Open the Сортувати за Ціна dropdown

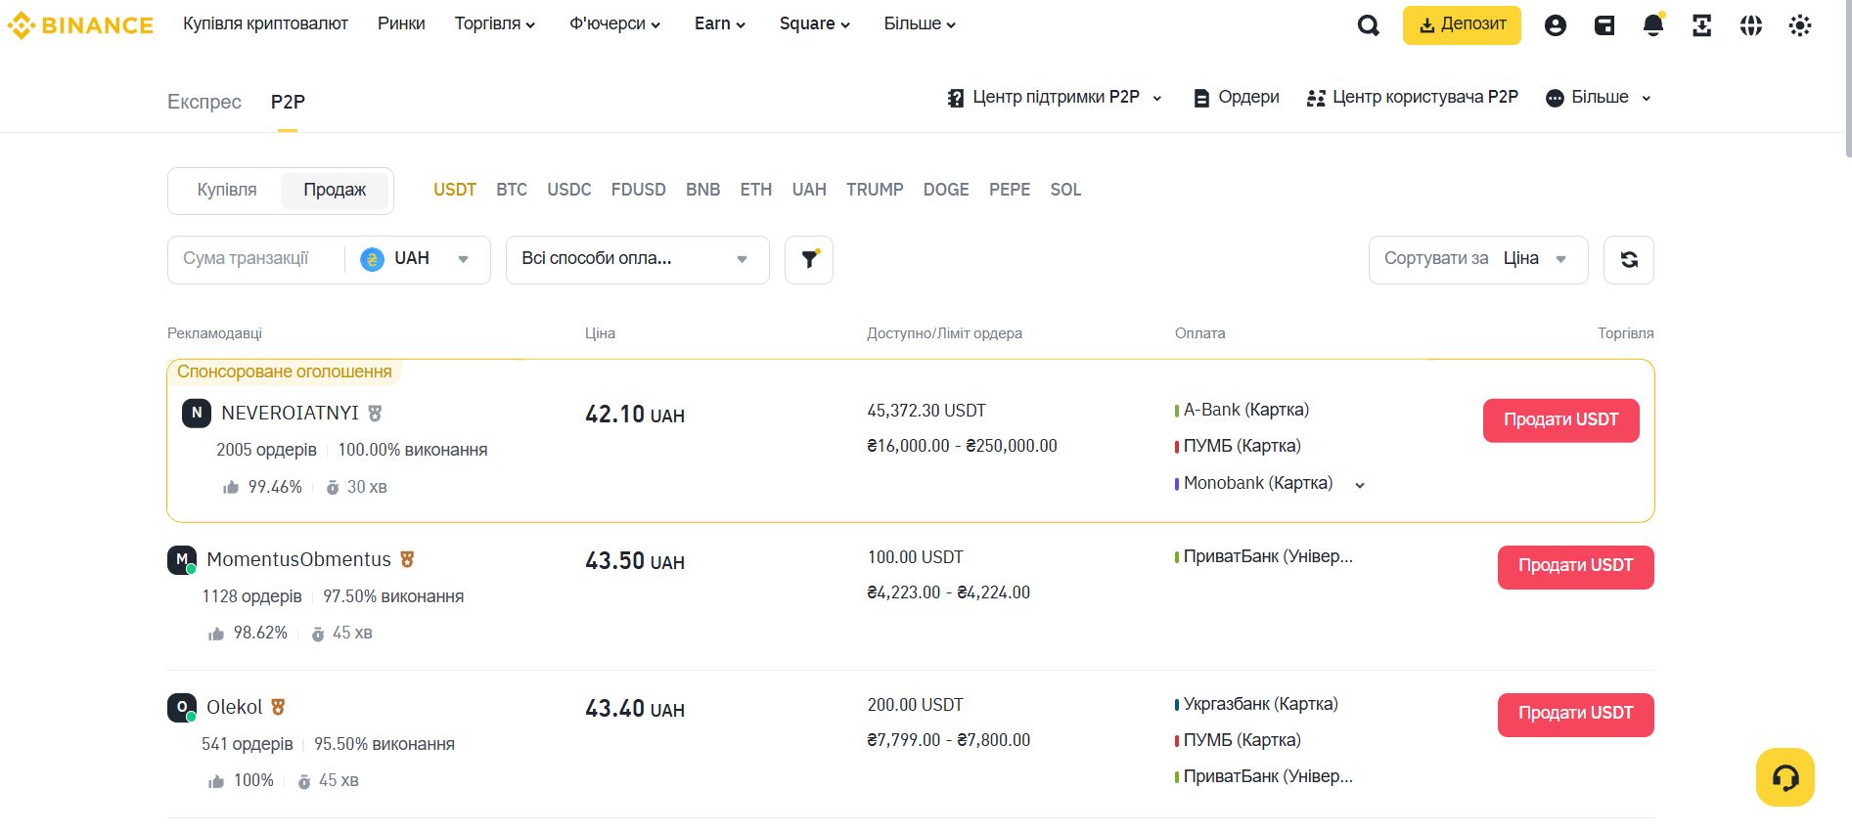[x=1478, y=260]
